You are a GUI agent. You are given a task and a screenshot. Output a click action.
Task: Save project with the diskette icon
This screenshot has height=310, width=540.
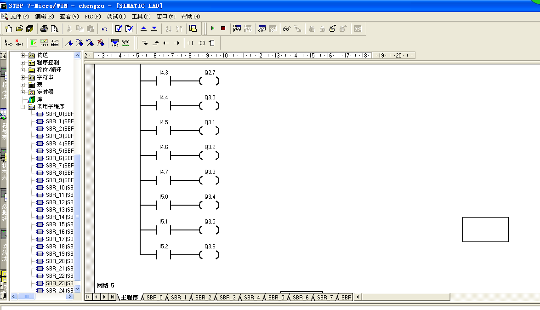(30, 29)
